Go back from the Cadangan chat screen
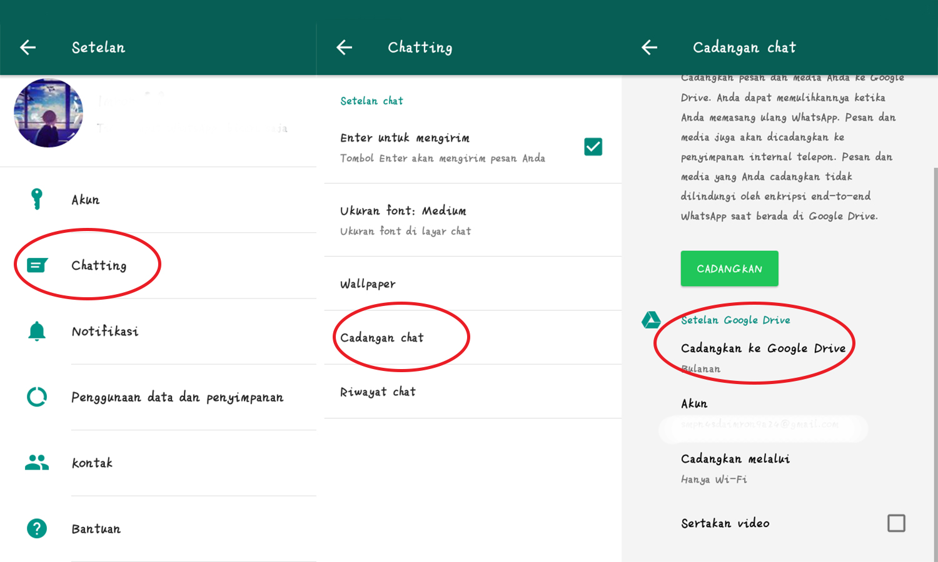The height and width of the screenshot is (562, 938). tap(650, 47)
